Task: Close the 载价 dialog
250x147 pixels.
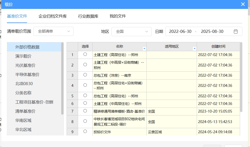Action: coord(243,4)
